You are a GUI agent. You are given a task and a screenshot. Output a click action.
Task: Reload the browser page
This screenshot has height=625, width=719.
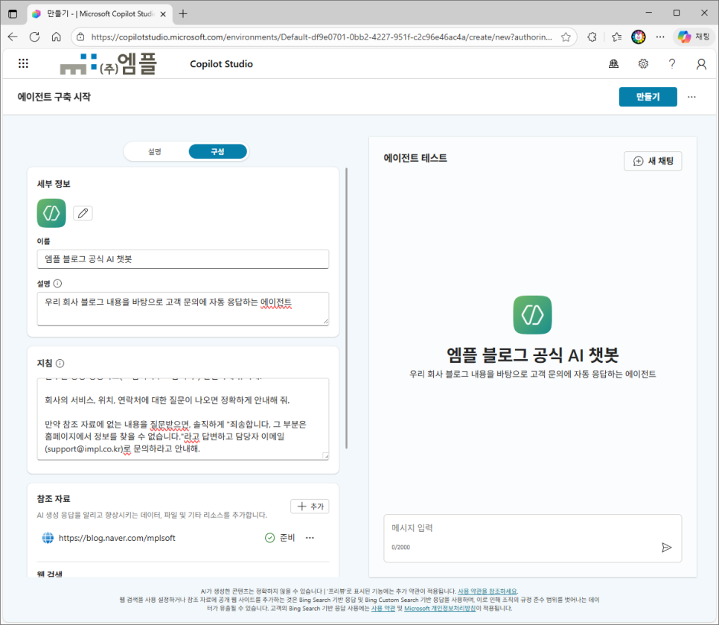coord(34,37)
